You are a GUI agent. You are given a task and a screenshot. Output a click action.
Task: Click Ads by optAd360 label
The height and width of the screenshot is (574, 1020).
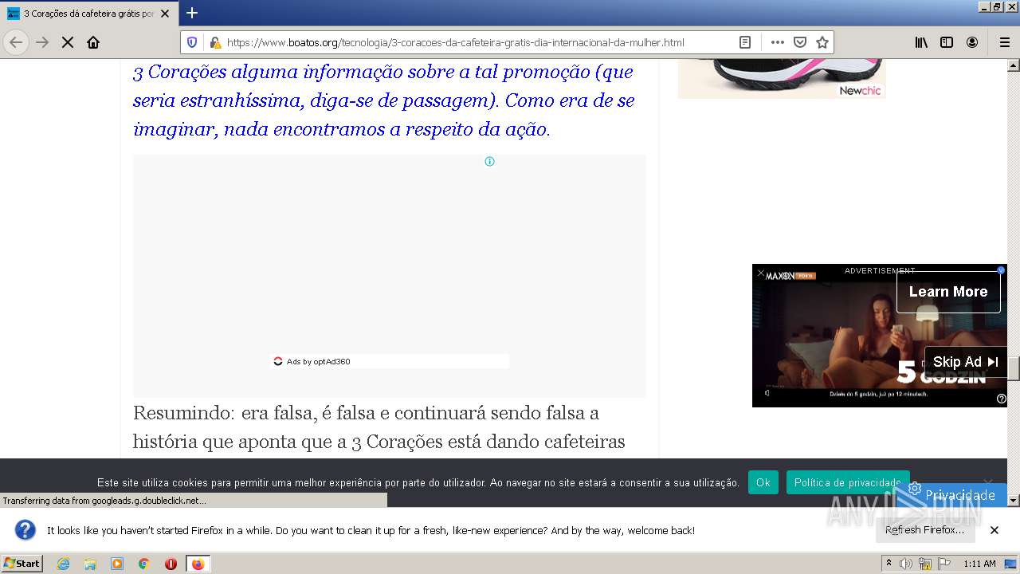pos(318,361)
